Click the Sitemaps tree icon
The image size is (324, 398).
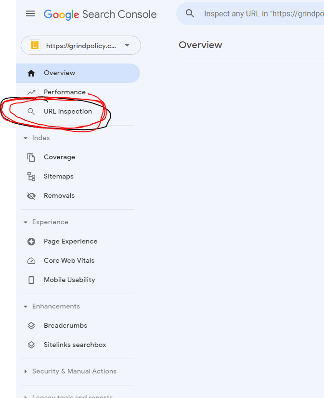point(31,177)
